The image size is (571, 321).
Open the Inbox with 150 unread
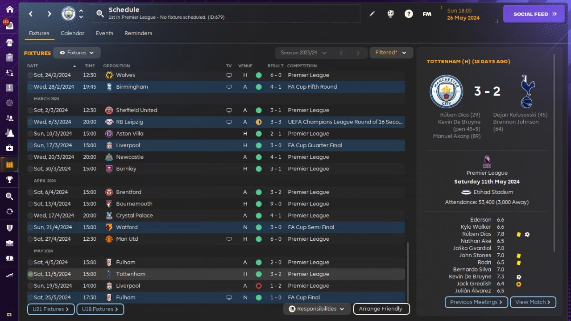point(9,26)
